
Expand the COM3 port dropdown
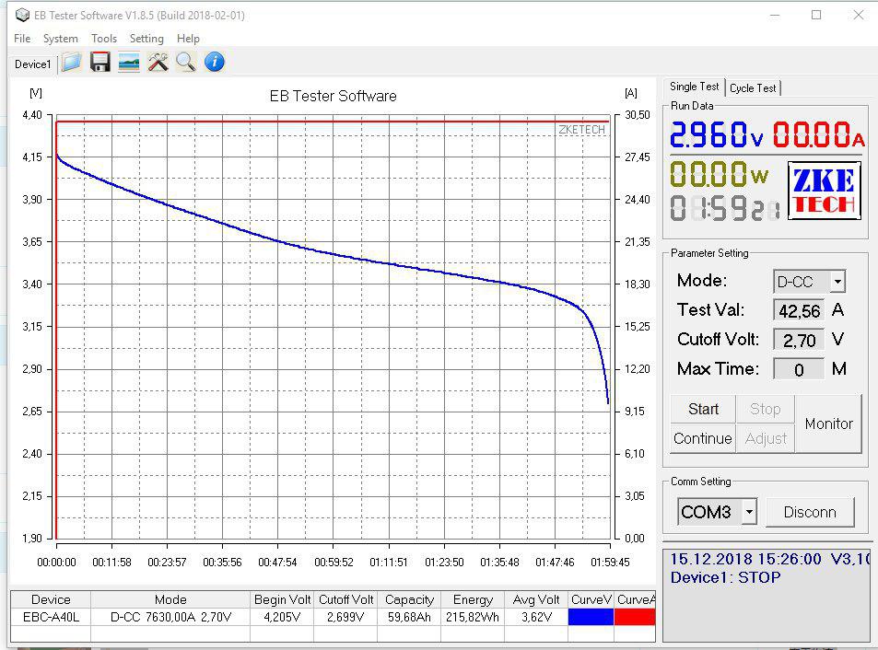point(749,512)
